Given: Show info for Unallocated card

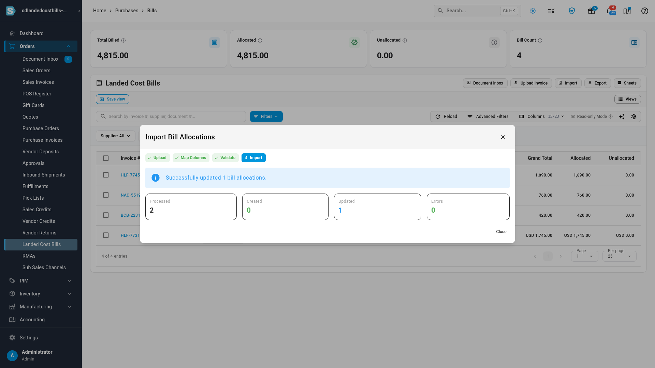Looking at the screenshot, I should click(x=405, y=41).
